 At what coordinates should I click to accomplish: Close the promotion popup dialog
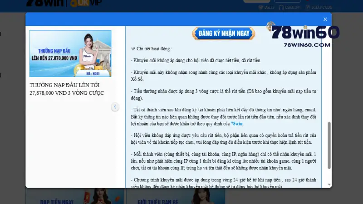325,19
